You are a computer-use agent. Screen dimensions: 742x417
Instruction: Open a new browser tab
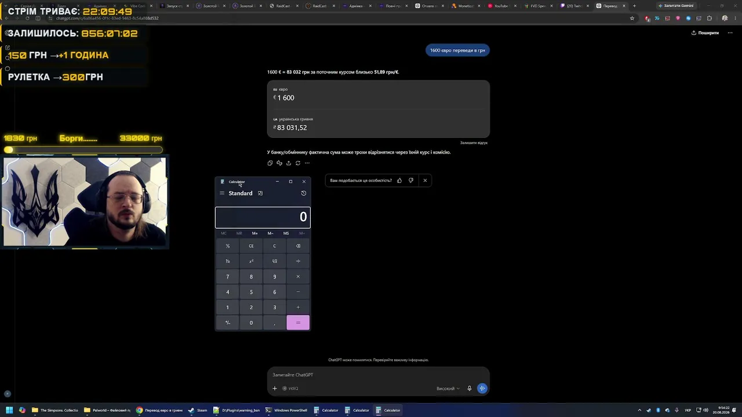(634, 6)
